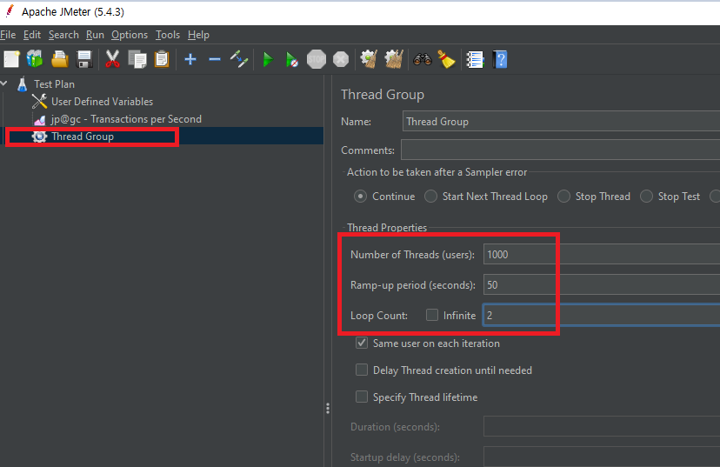
Task: Enable Specify Thread lifetime checkbox
Action: pyautogui.click(x=362, y=397)
